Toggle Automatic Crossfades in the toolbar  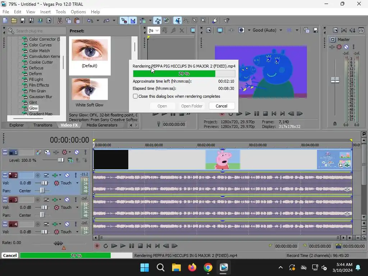point(133,20)
